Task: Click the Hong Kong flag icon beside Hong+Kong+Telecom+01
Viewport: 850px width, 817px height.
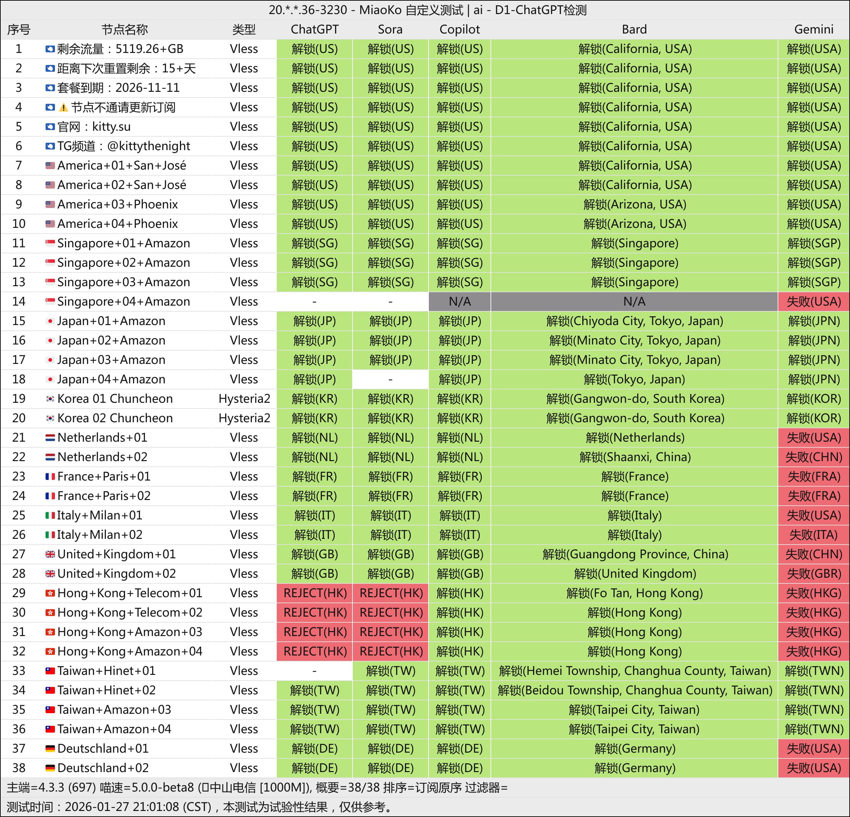Action: pos(50,593)
